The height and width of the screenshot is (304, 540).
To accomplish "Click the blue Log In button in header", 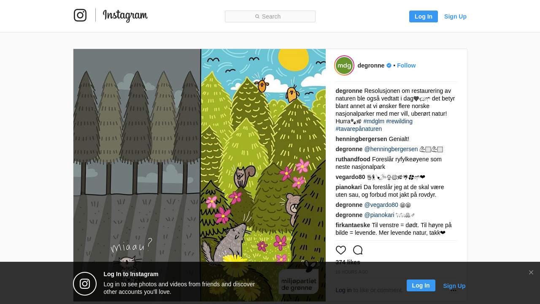I will [424, 16].
